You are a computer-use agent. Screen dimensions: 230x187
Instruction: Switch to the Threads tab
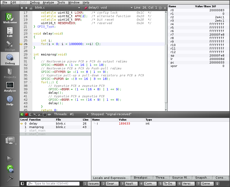161,178
